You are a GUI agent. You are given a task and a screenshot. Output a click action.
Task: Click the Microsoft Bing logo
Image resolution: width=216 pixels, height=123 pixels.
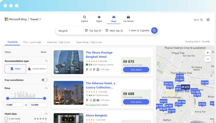pyautogui.click(x=15, y=19)
